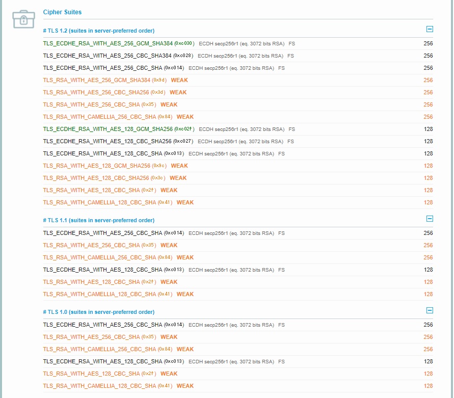Click FS label in the TLS_ECDHE_RSA_WITH_AES_256_CBC_SHA384 row
This screenshot has width=454, height=398.
[290, 56]
